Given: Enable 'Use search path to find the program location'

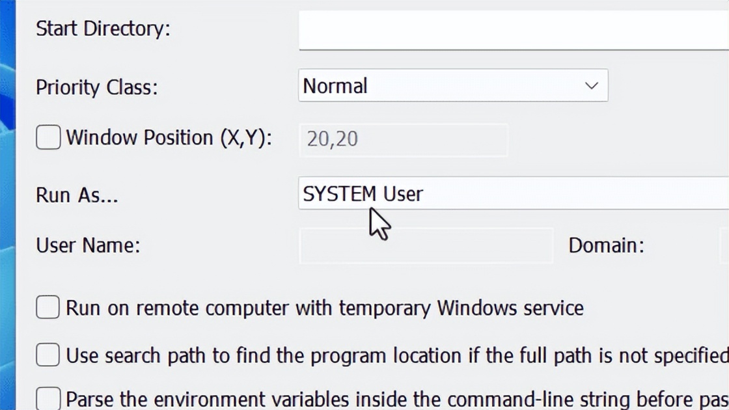Looking at the screenshot, I should pos(47,355).
